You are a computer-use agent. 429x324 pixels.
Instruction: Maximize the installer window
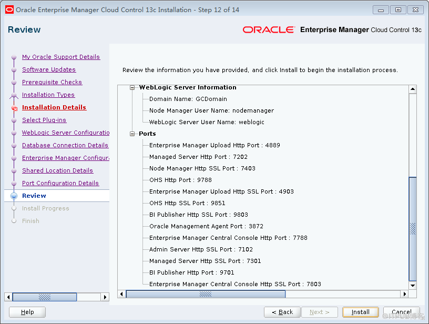pyautogui.click(x=398, y=10)
